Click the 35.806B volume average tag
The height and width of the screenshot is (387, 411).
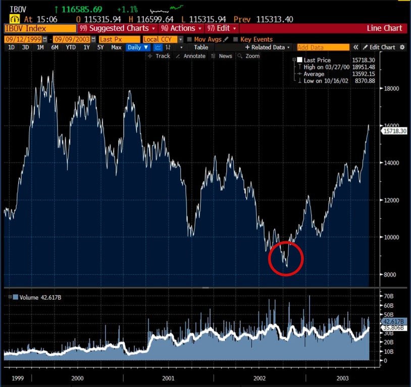click(394, 328)
